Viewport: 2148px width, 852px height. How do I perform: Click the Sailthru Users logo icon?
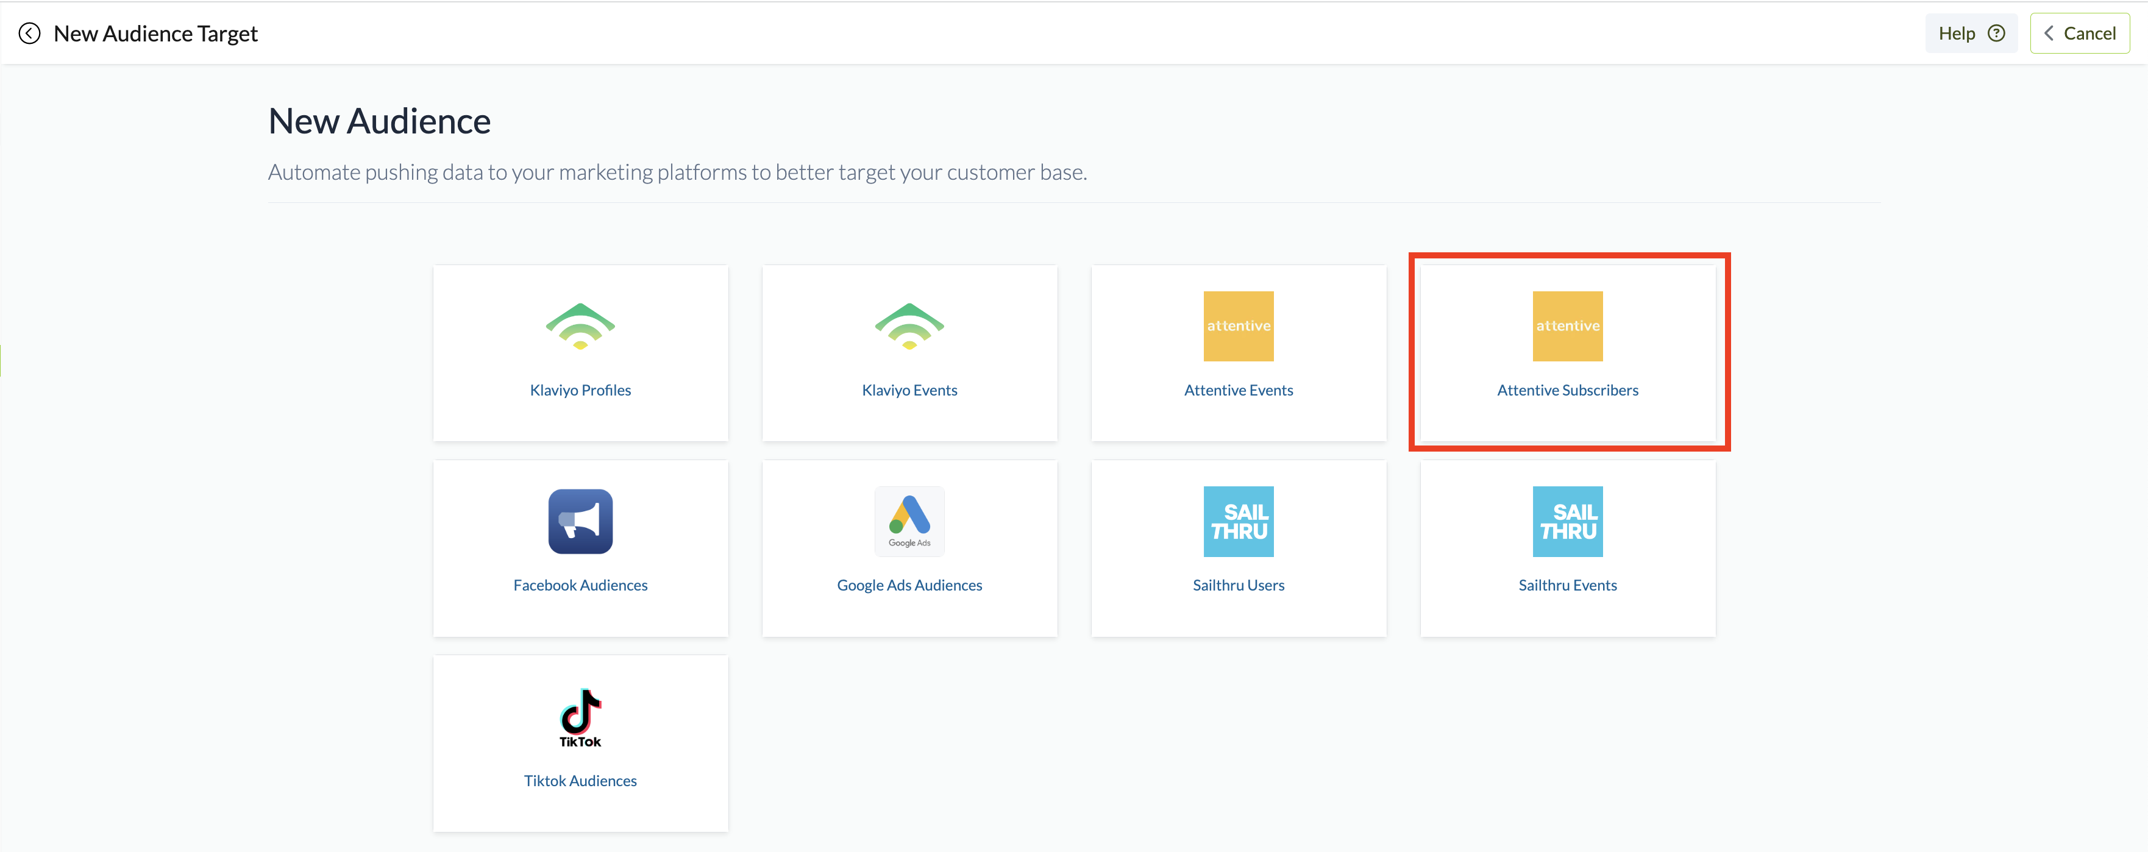point(1238,521)
